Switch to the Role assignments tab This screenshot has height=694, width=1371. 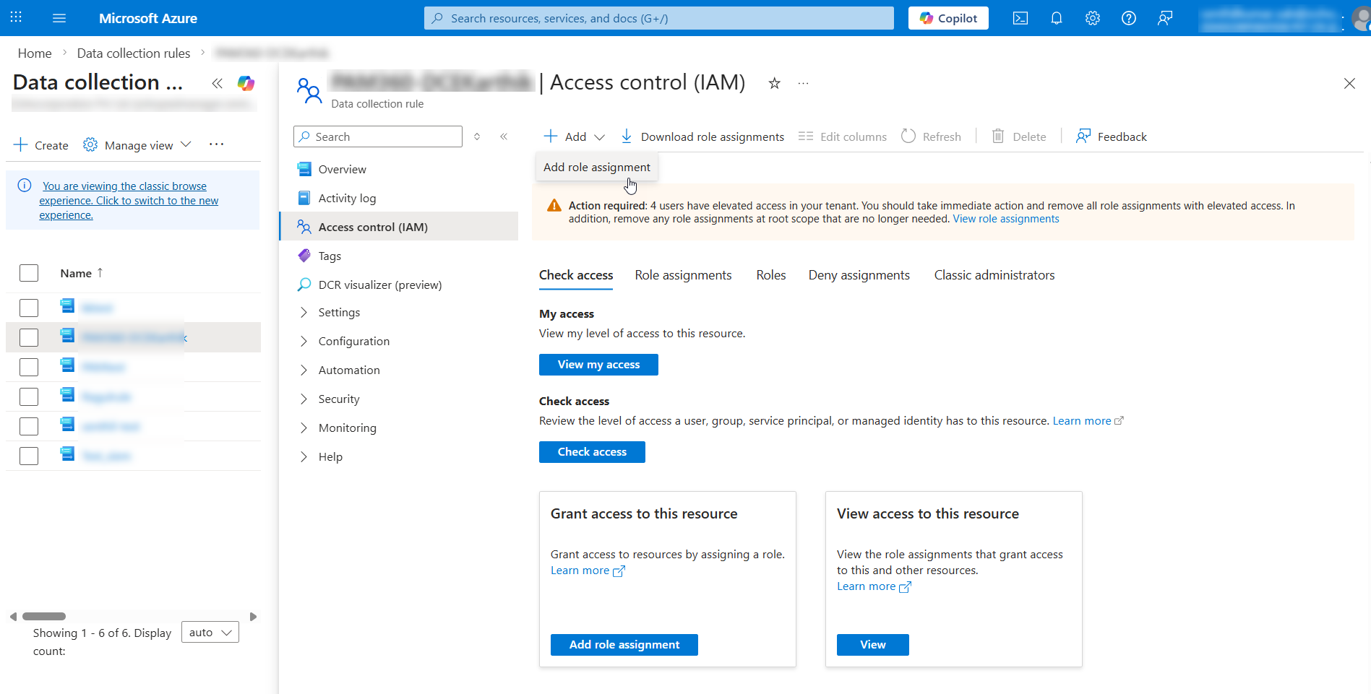coord(682,274)
